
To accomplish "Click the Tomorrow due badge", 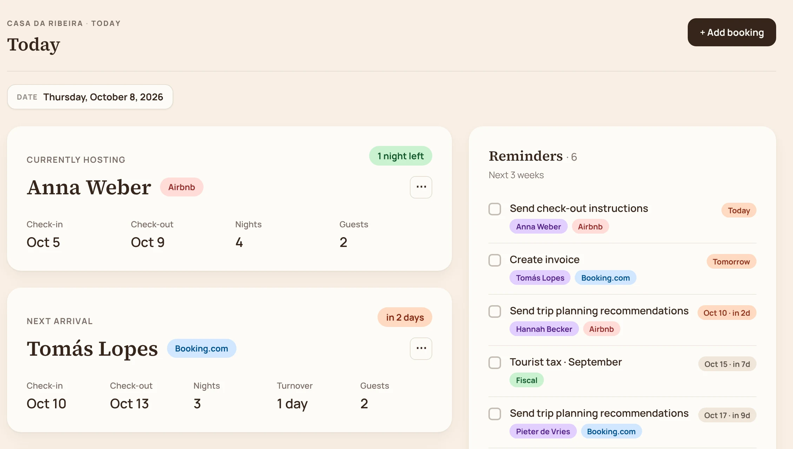I will [731, 262].
